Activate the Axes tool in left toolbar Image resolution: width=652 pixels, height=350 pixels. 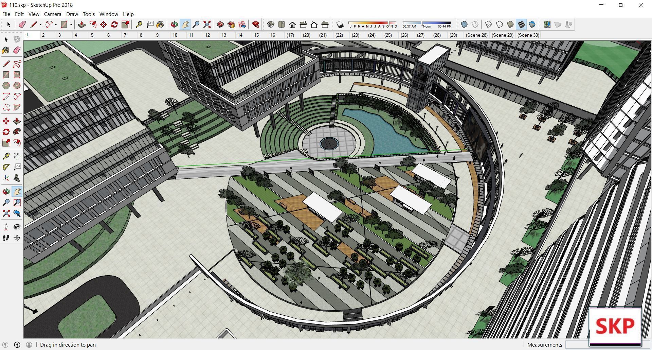[x=6, y=178]
